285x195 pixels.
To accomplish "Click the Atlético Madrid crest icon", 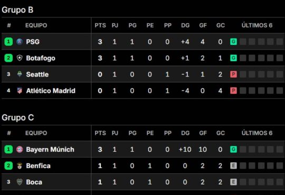I will (x=20, y=91).
